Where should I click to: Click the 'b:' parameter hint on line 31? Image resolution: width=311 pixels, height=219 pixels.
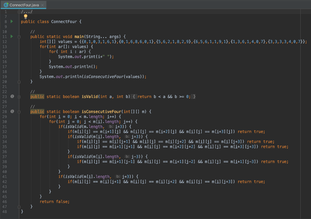[111, 127]
